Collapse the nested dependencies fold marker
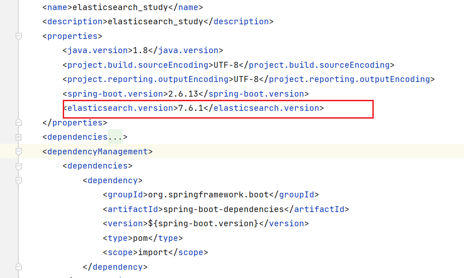 [x=18, y=166]
